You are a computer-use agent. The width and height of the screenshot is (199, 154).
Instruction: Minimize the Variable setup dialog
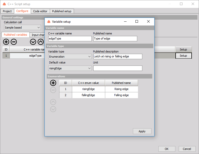125,21
